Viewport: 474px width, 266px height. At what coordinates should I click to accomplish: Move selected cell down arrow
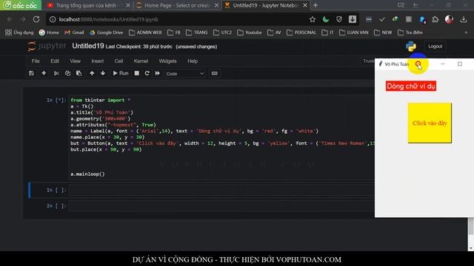(103, 73)
